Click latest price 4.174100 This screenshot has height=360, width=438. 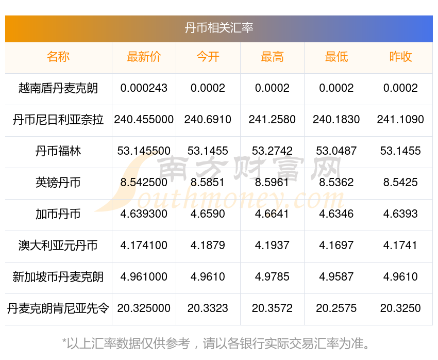tap(144, 246)
